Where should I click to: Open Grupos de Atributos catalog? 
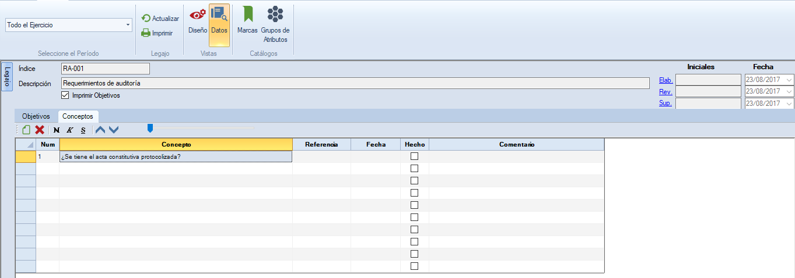(x=275, y=23)
